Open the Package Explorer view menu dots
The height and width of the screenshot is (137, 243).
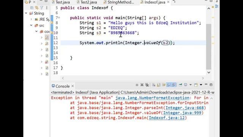47,8
